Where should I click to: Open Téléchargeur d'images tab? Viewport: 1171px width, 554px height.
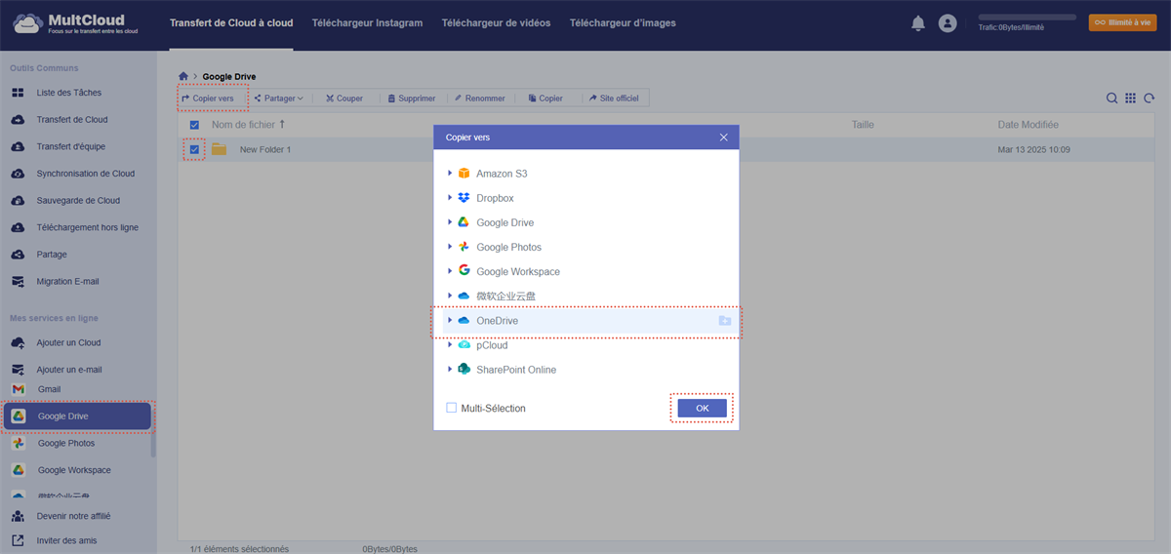(x=623, y=23)
